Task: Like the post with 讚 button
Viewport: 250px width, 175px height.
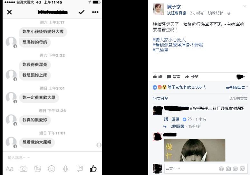Action: pos(158,77)
